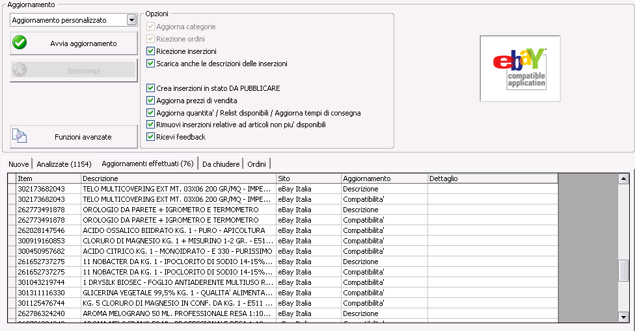
Task: Uncheck Aggiorna prezzi di vendita
Action: pos(151,100)
